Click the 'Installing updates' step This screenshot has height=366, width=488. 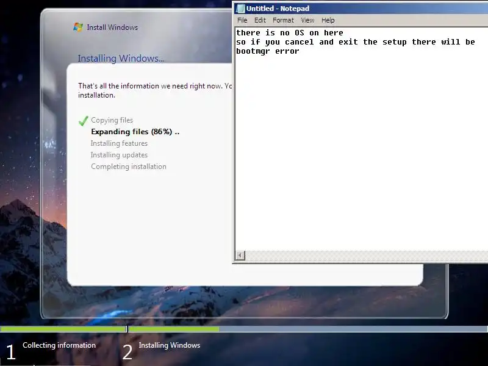(119, 155)
